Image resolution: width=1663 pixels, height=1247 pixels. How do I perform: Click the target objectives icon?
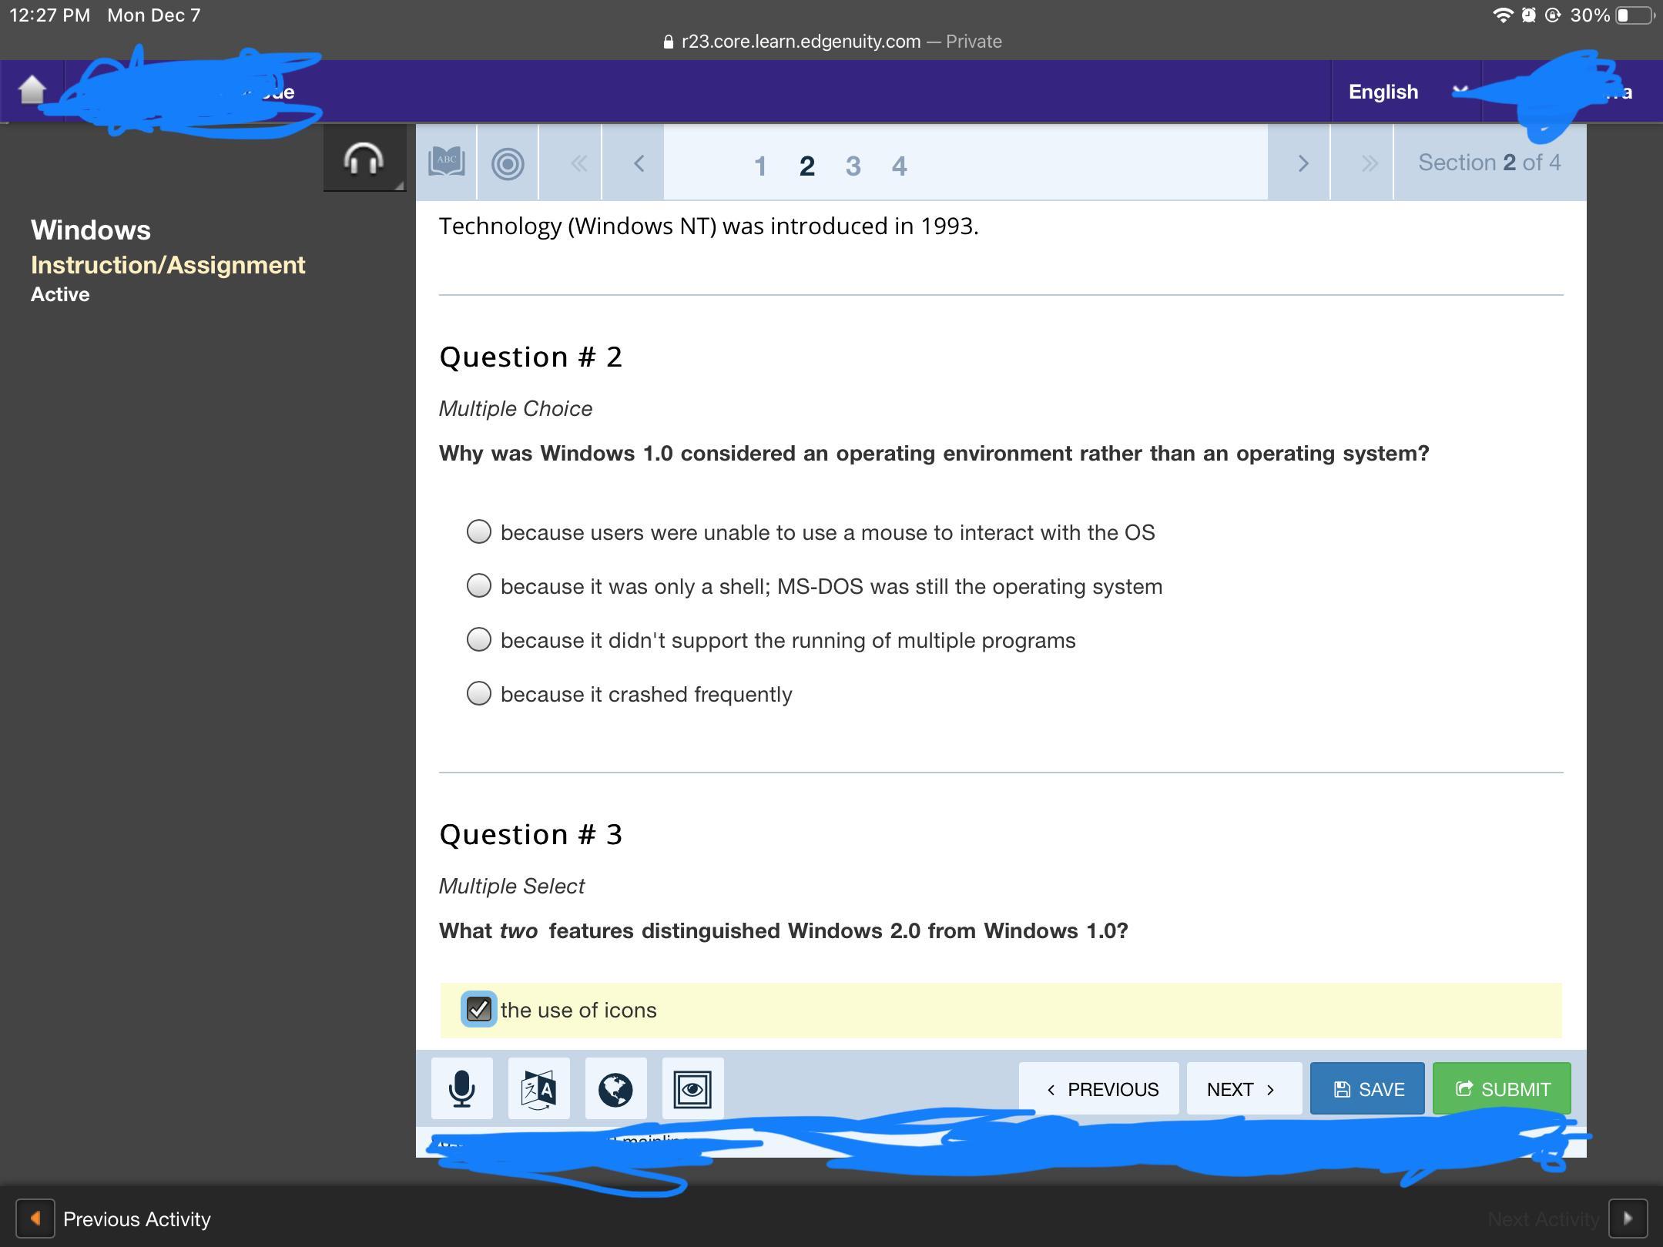(x=508, y=163)
